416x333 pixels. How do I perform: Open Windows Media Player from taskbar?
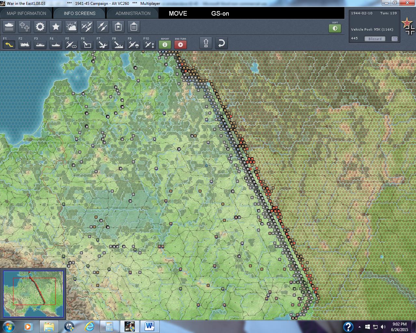point(28,326)
